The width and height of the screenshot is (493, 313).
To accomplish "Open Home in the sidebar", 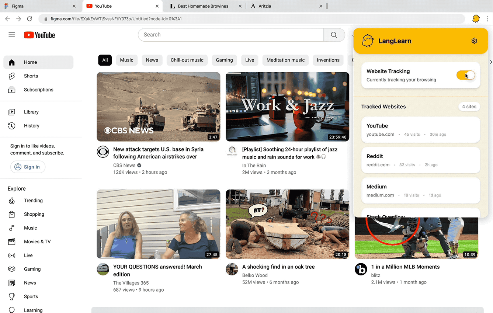I will click(38, 62).
